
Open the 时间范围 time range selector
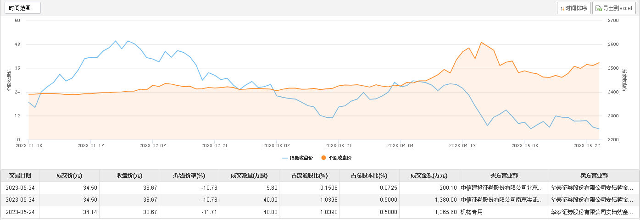[x=22, y=8]
